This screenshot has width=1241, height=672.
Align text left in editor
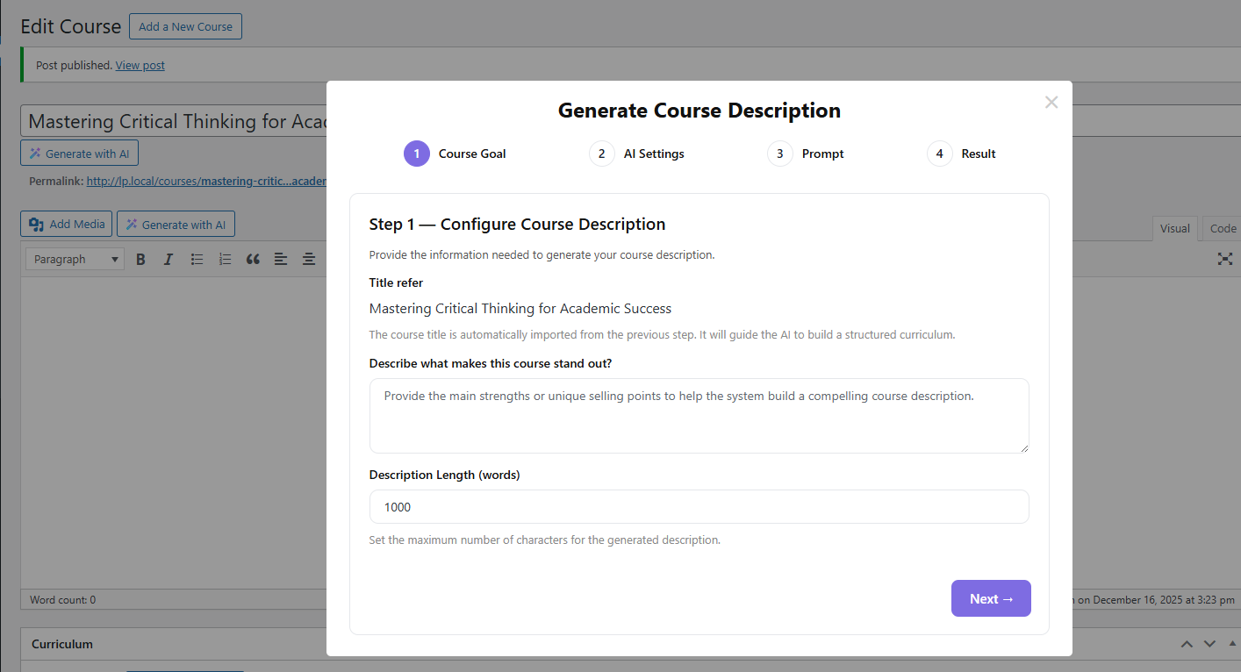pyautogui.click(x=281, y=259)
